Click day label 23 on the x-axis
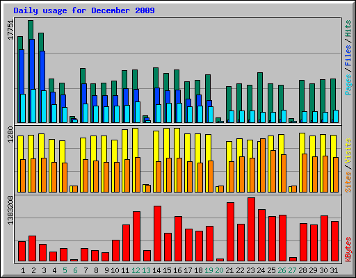This screenshot has height=278, width=356. [250, 270]
